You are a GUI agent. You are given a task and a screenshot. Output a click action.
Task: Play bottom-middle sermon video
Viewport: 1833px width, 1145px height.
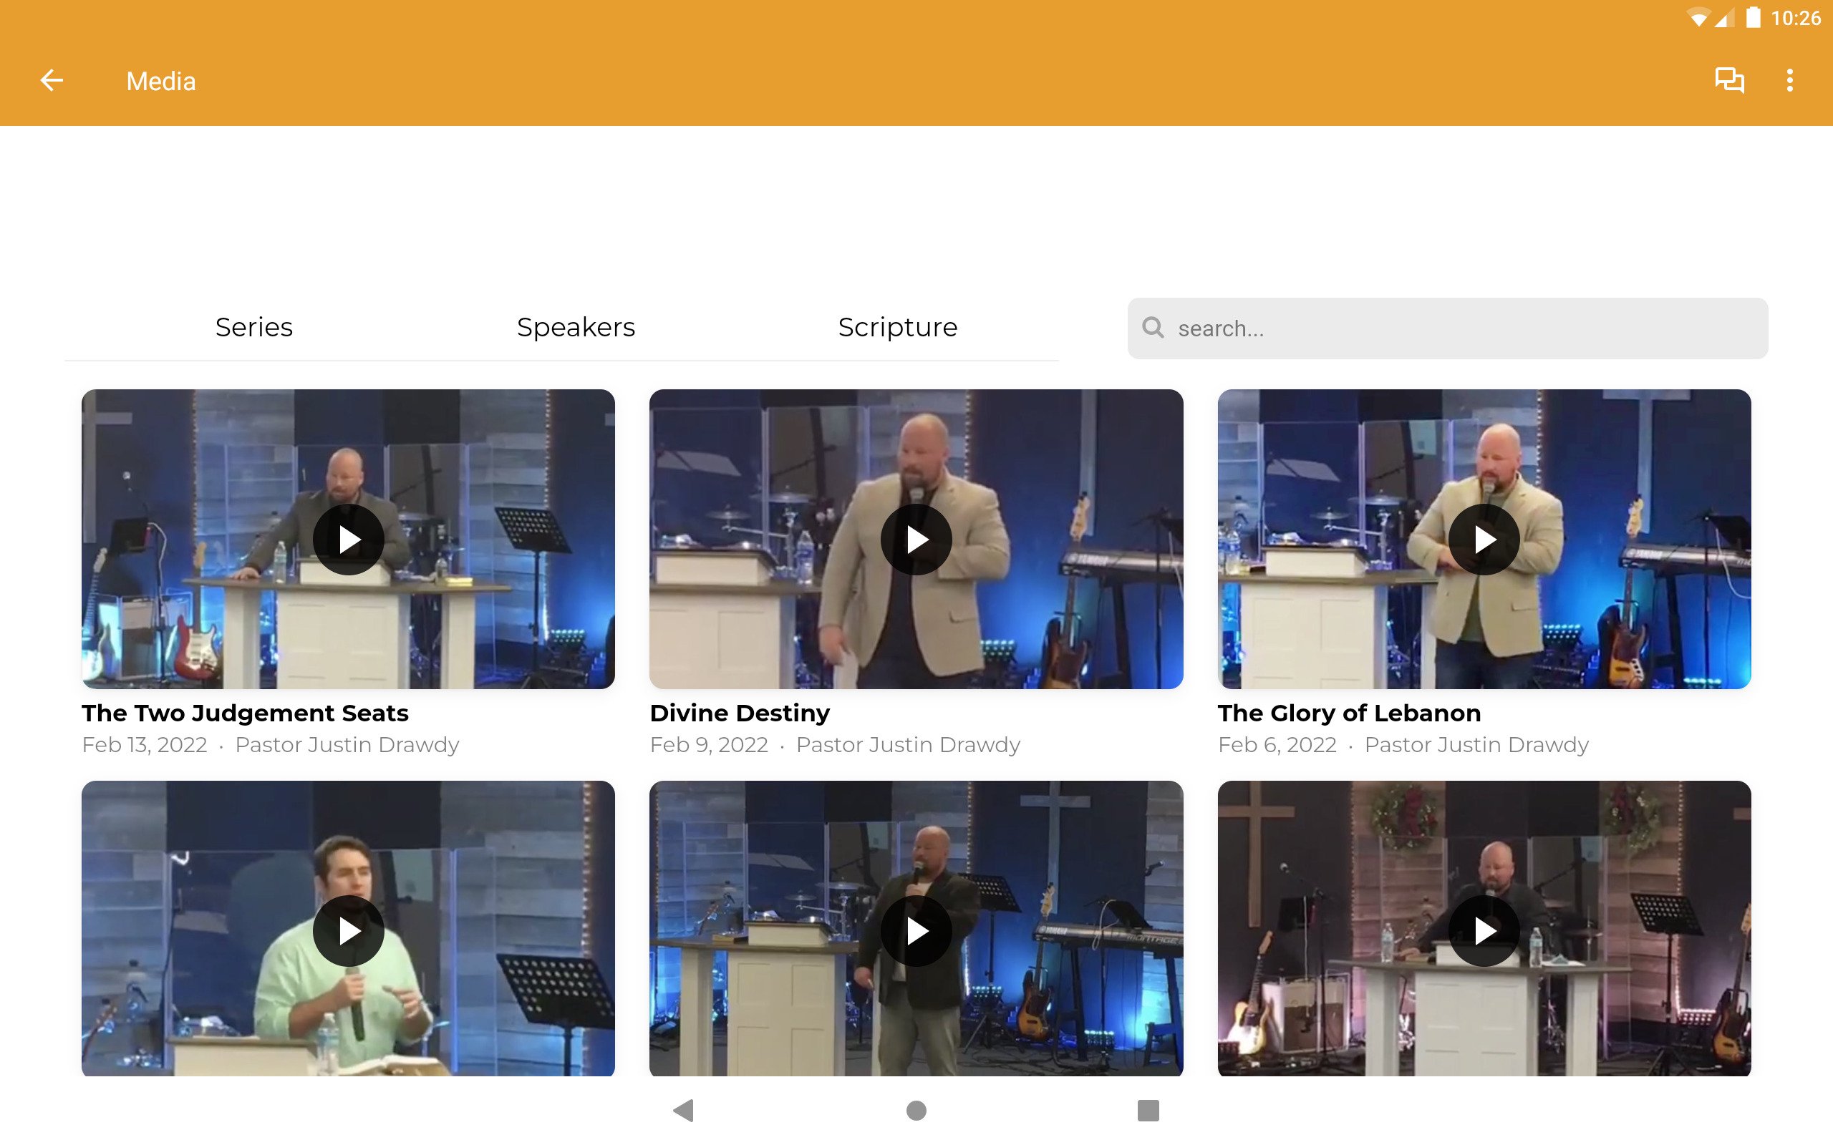[916, 931]
